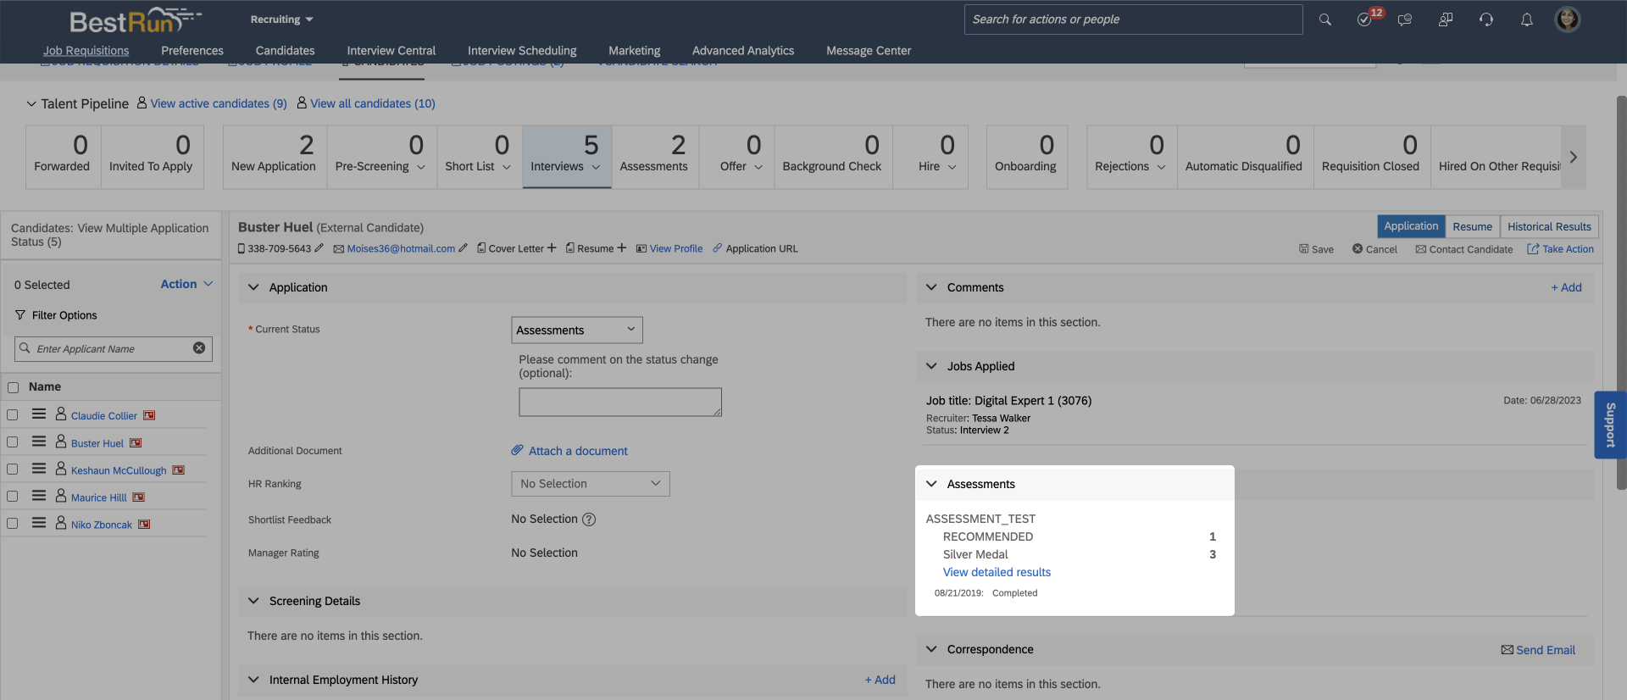Click View detailed results link
1627x700 pixels.
997,572
